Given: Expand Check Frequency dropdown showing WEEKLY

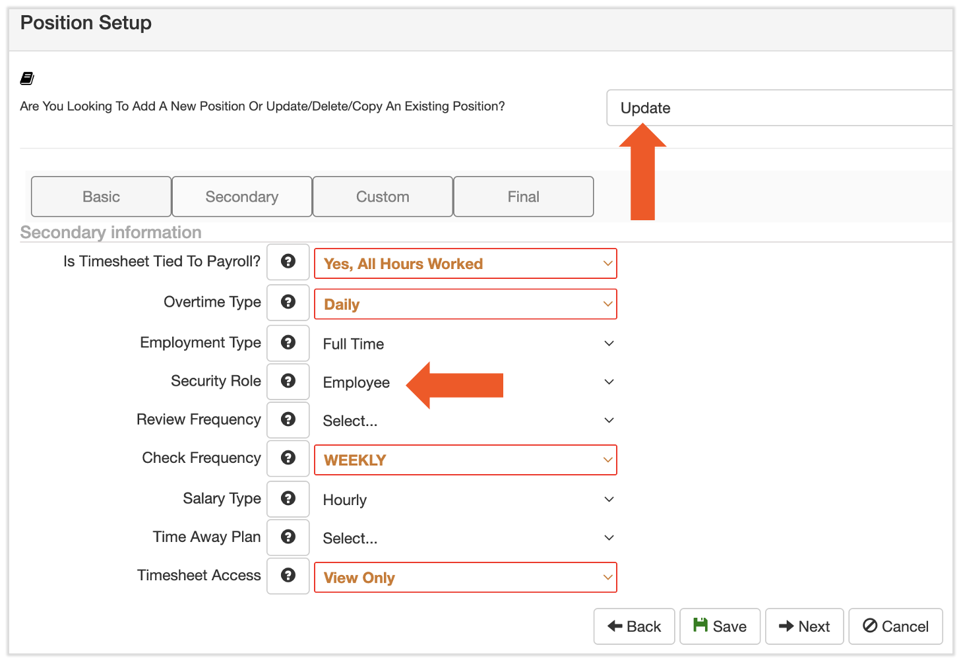Looking at the screenshot, I should (465, 460).
